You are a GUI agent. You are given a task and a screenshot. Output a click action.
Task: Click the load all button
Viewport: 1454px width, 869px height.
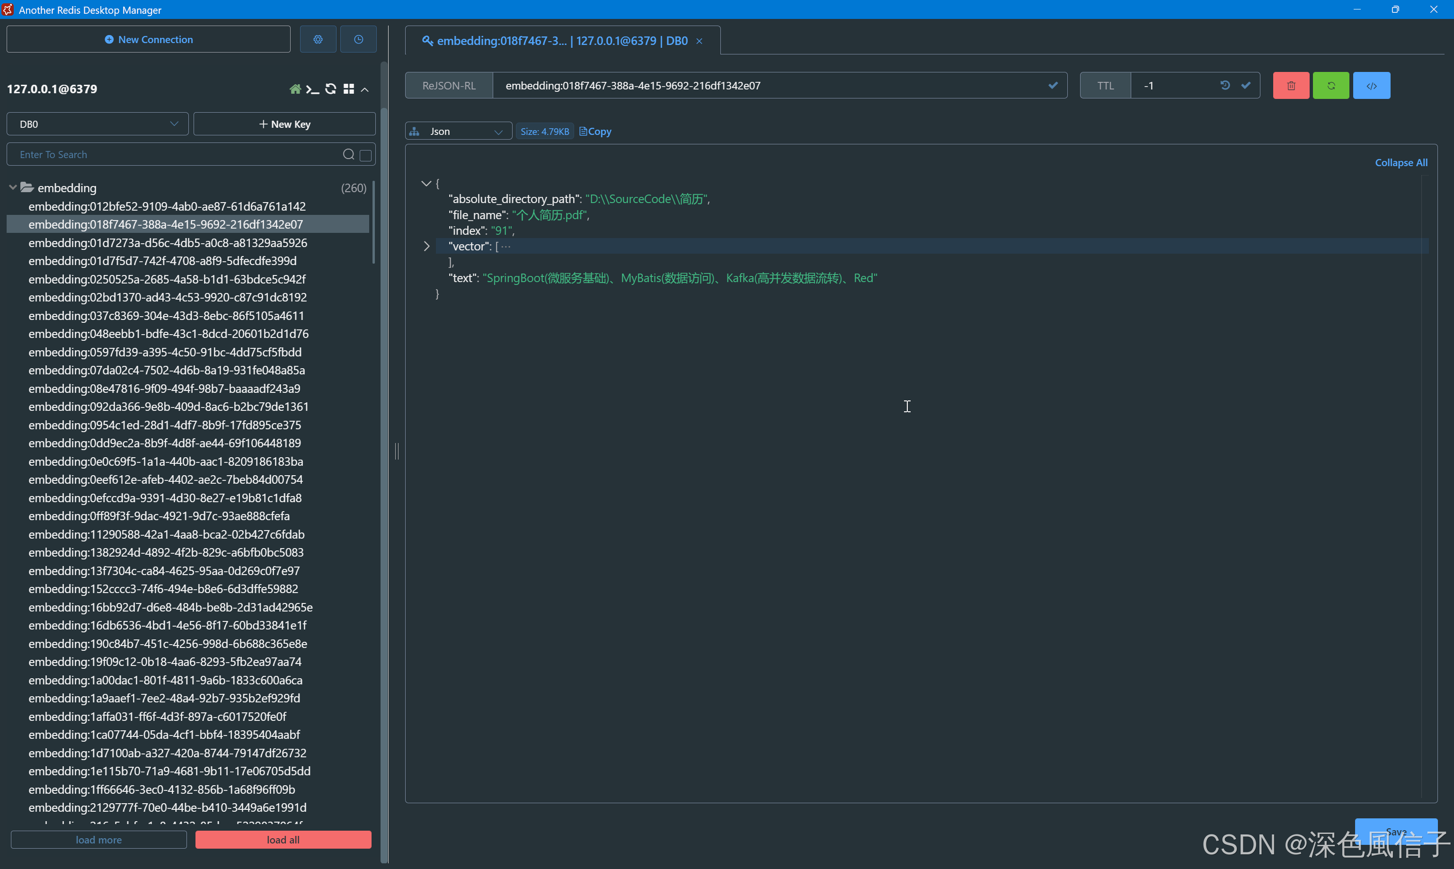pyautogui.click(x=283, y=840)
